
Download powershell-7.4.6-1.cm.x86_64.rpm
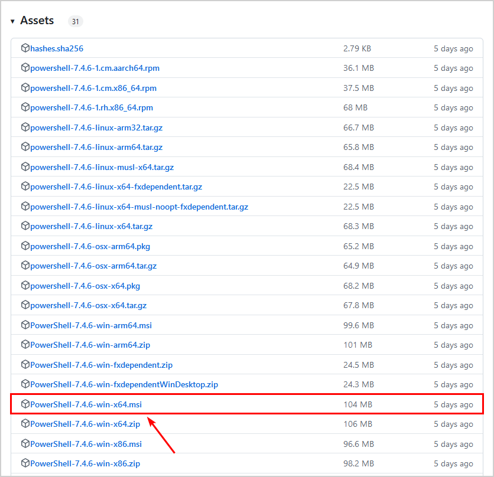pos(93,88)
